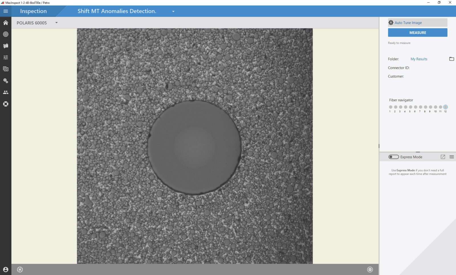Open the image capture gallery sidebar icon

pyautogui.click(x=5, y=69)
